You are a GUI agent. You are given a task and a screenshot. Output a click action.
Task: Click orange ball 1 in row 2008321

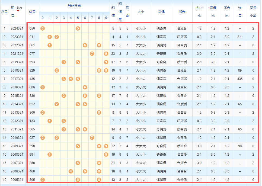click(50, 155)
